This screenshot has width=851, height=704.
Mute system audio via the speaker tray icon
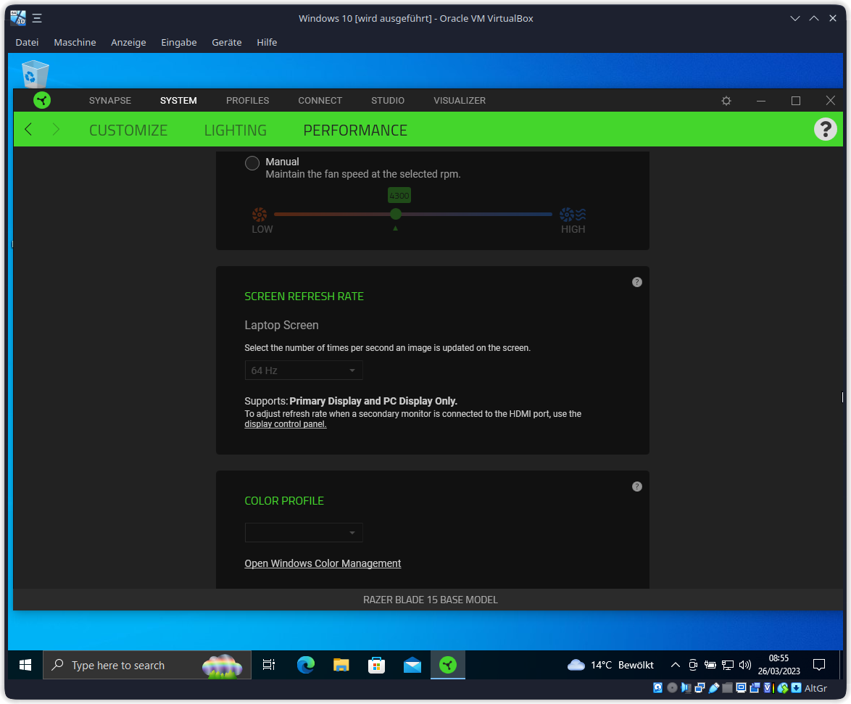(744, 665)
